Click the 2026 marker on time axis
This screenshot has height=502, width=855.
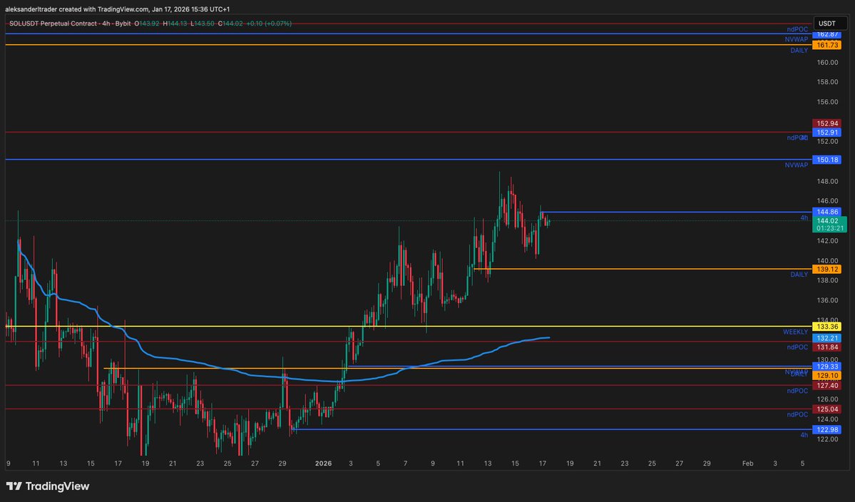[x=324, y=463]
